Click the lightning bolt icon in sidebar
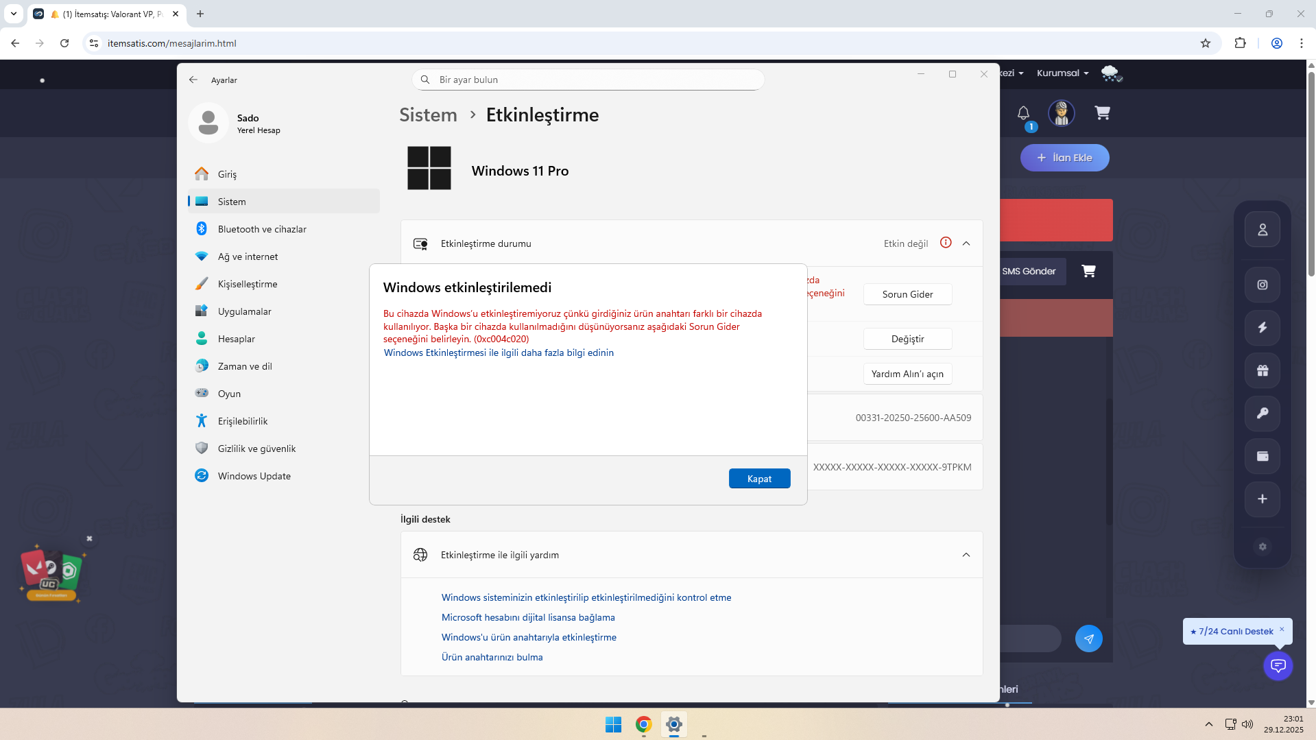The width and height of the screenshot is (1316, 740). pyautogui.click(x=1262, y=327)
